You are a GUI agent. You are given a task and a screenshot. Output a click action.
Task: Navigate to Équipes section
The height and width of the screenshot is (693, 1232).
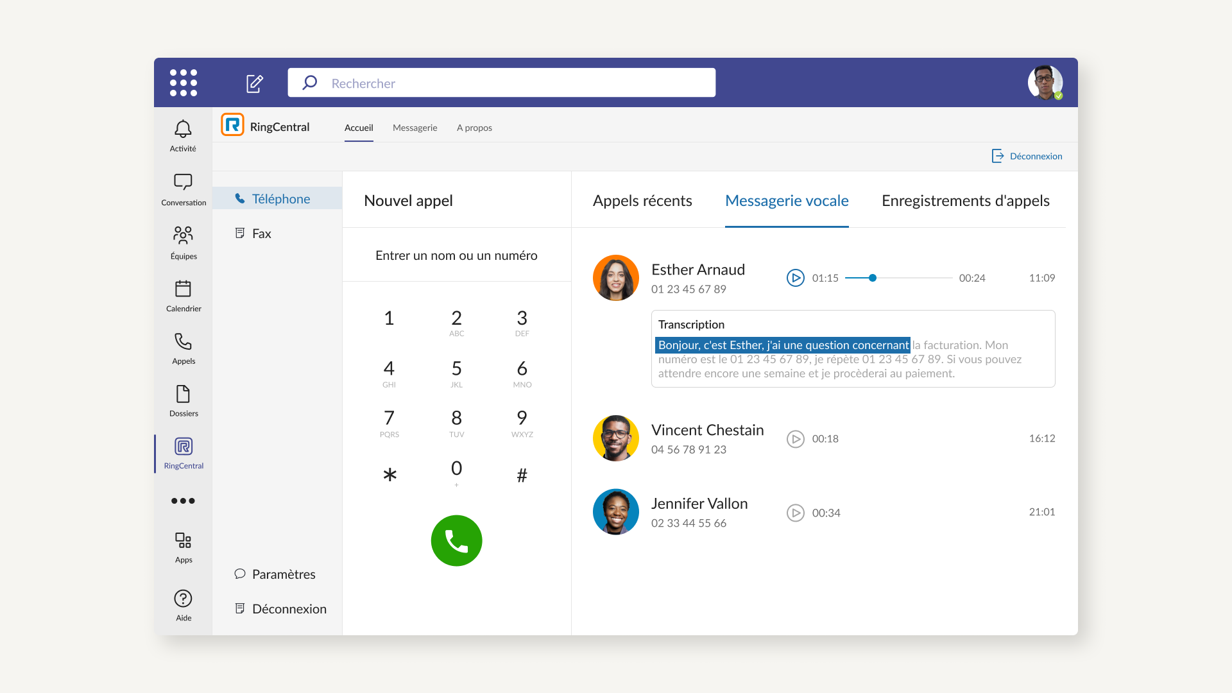[182, 241]
